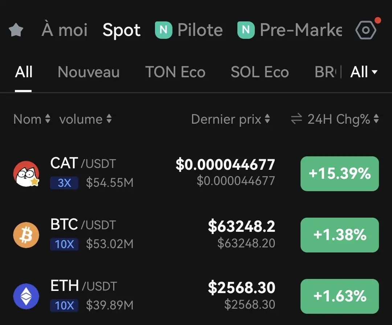The height and width of the screenshot is (325, 392).
Task: Tap the swap arrows beside 24H Chg%
Action: point(297,119)
